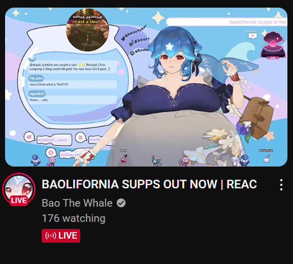This screenshot has width=293, height=264.
Task: Click the dollar sign bubble icon
Action: tap(51, 153)
